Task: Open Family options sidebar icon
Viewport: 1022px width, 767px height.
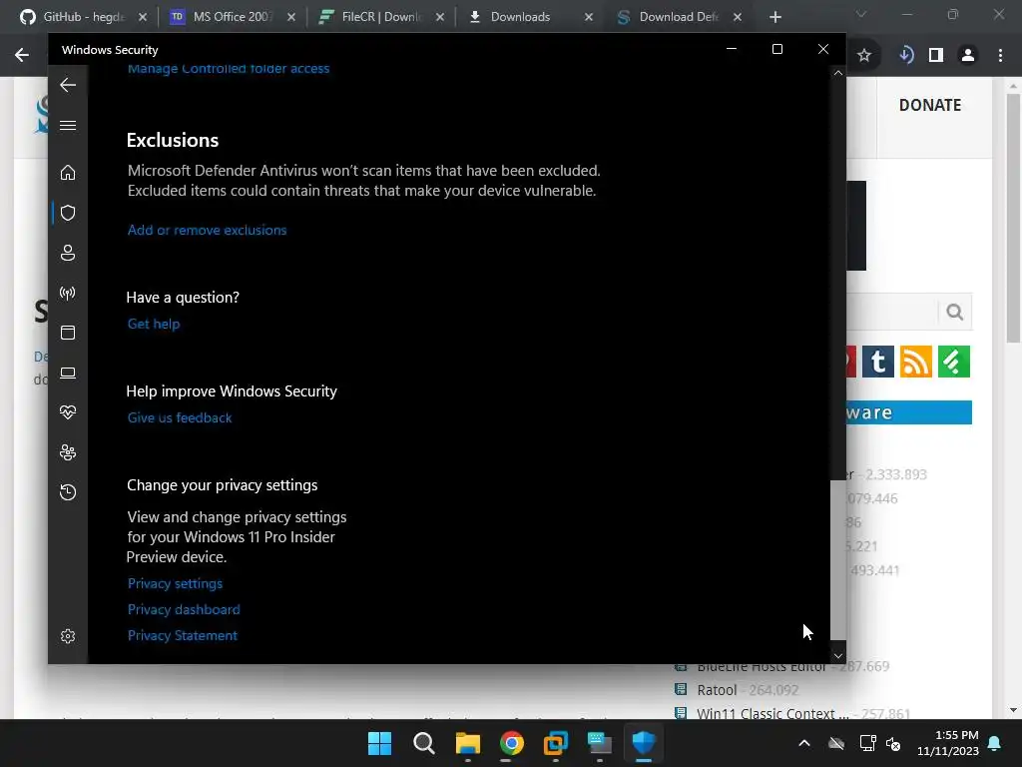Action: [68, 452]
